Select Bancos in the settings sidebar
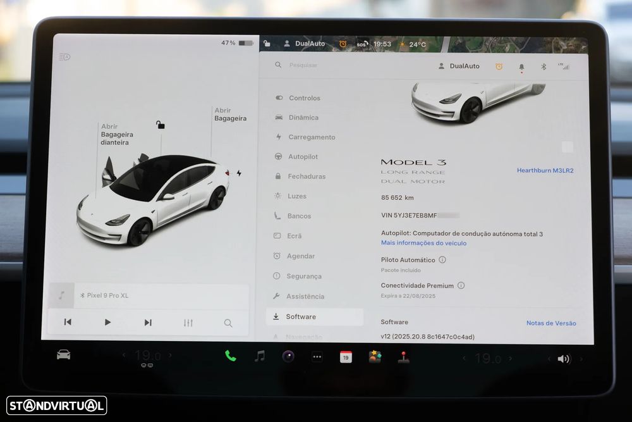 coord(293,216)
